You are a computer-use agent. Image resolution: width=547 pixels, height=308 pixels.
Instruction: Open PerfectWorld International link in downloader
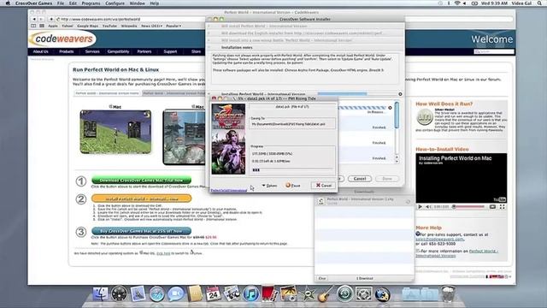pos(229,190)
